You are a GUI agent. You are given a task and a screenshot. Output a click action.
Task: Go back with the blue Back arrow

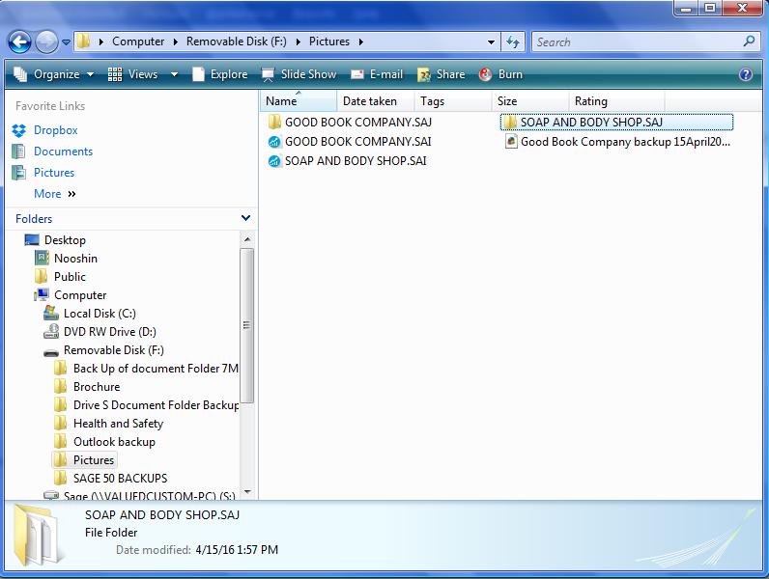click(19, 42)
